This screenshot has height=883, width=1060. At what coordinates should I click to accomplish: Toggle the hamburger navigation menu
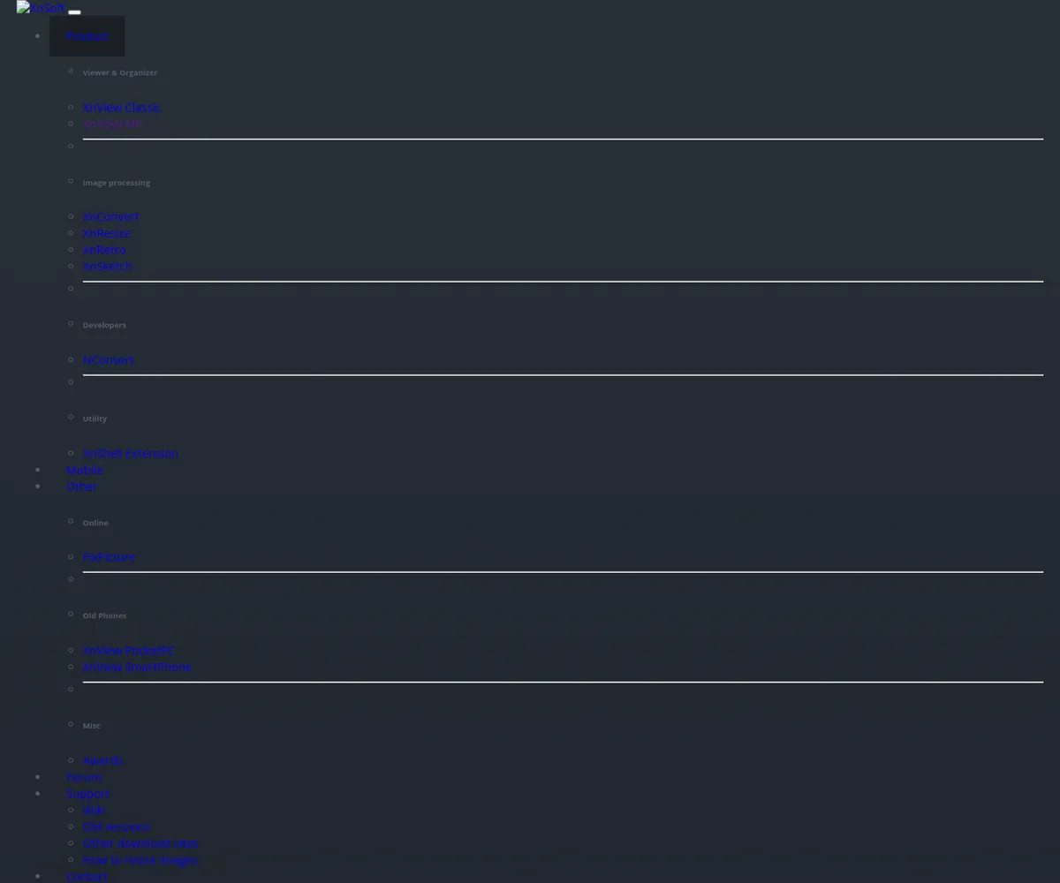click(x=74, y=12)
